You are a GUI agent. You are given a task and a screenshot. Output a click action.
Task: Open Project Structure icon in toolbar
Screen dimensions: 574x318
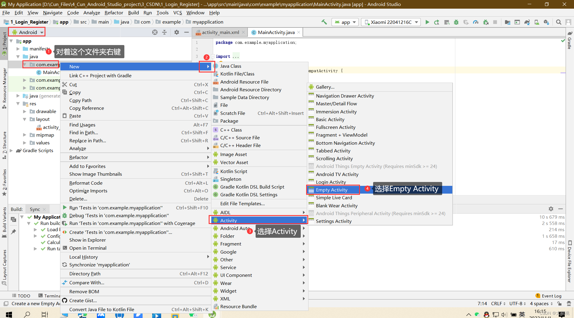click(508, 22)
